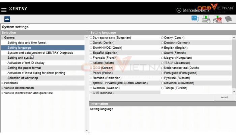
Task: Click the print icon with green arrow
Action: pos(206,19)
